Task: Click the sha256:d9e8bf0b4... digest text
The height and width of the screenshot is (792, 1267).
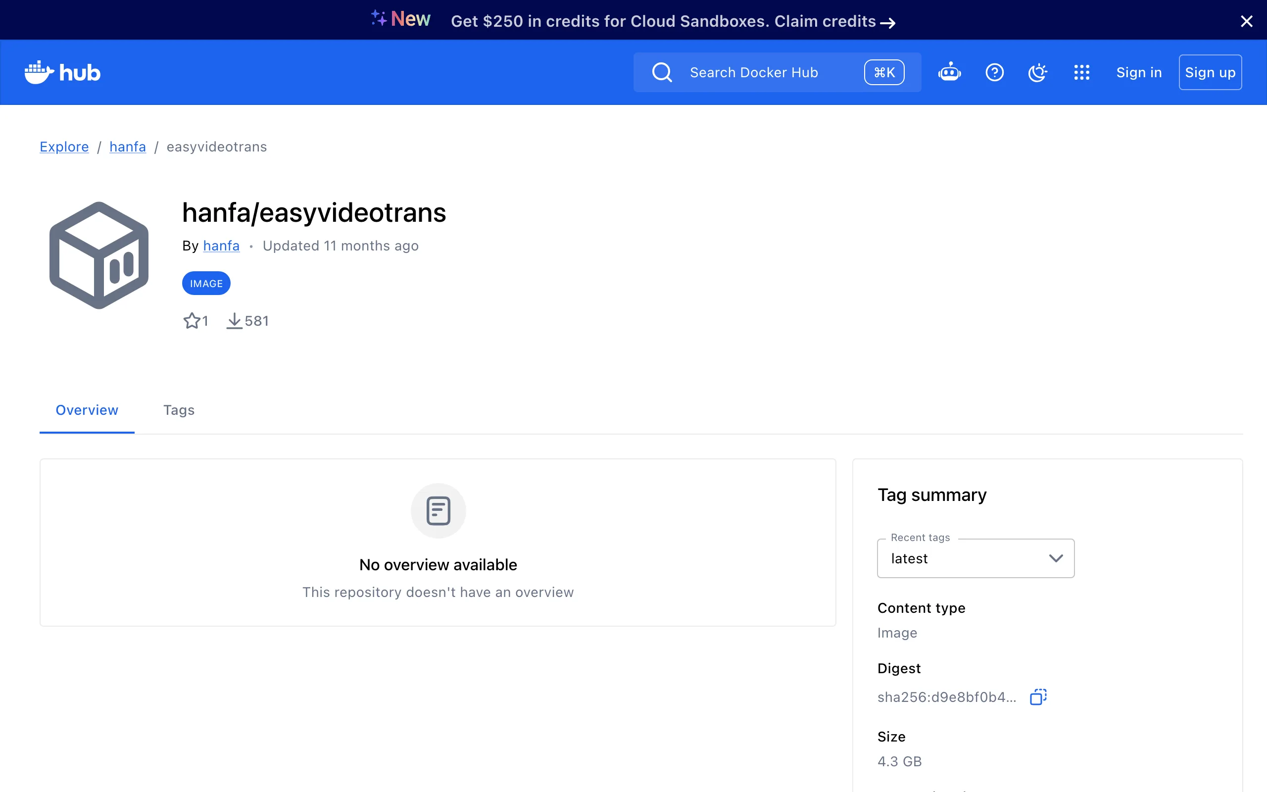Action: click(x=947, y=697)
